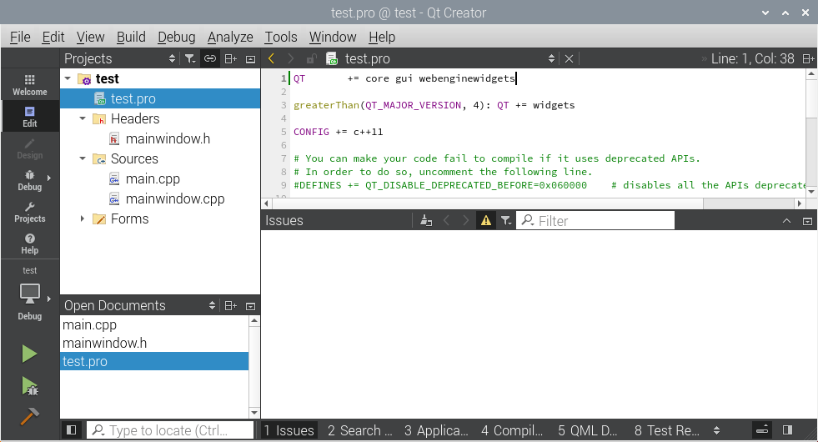This screenshot has width=818, height=442.
Task: Start debugging with play-bug button
Action: point(30,386)
